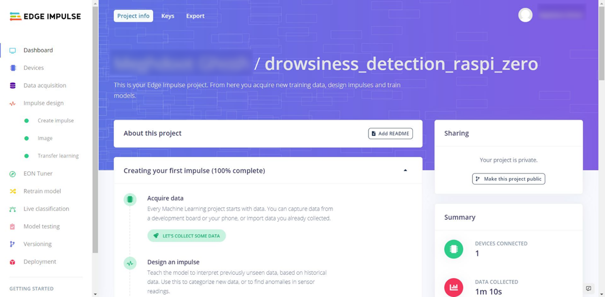Click the Acquire data step chip icon
Viewport: 605px width, 297px height.
pyautogui.click(x=130, y=199)
